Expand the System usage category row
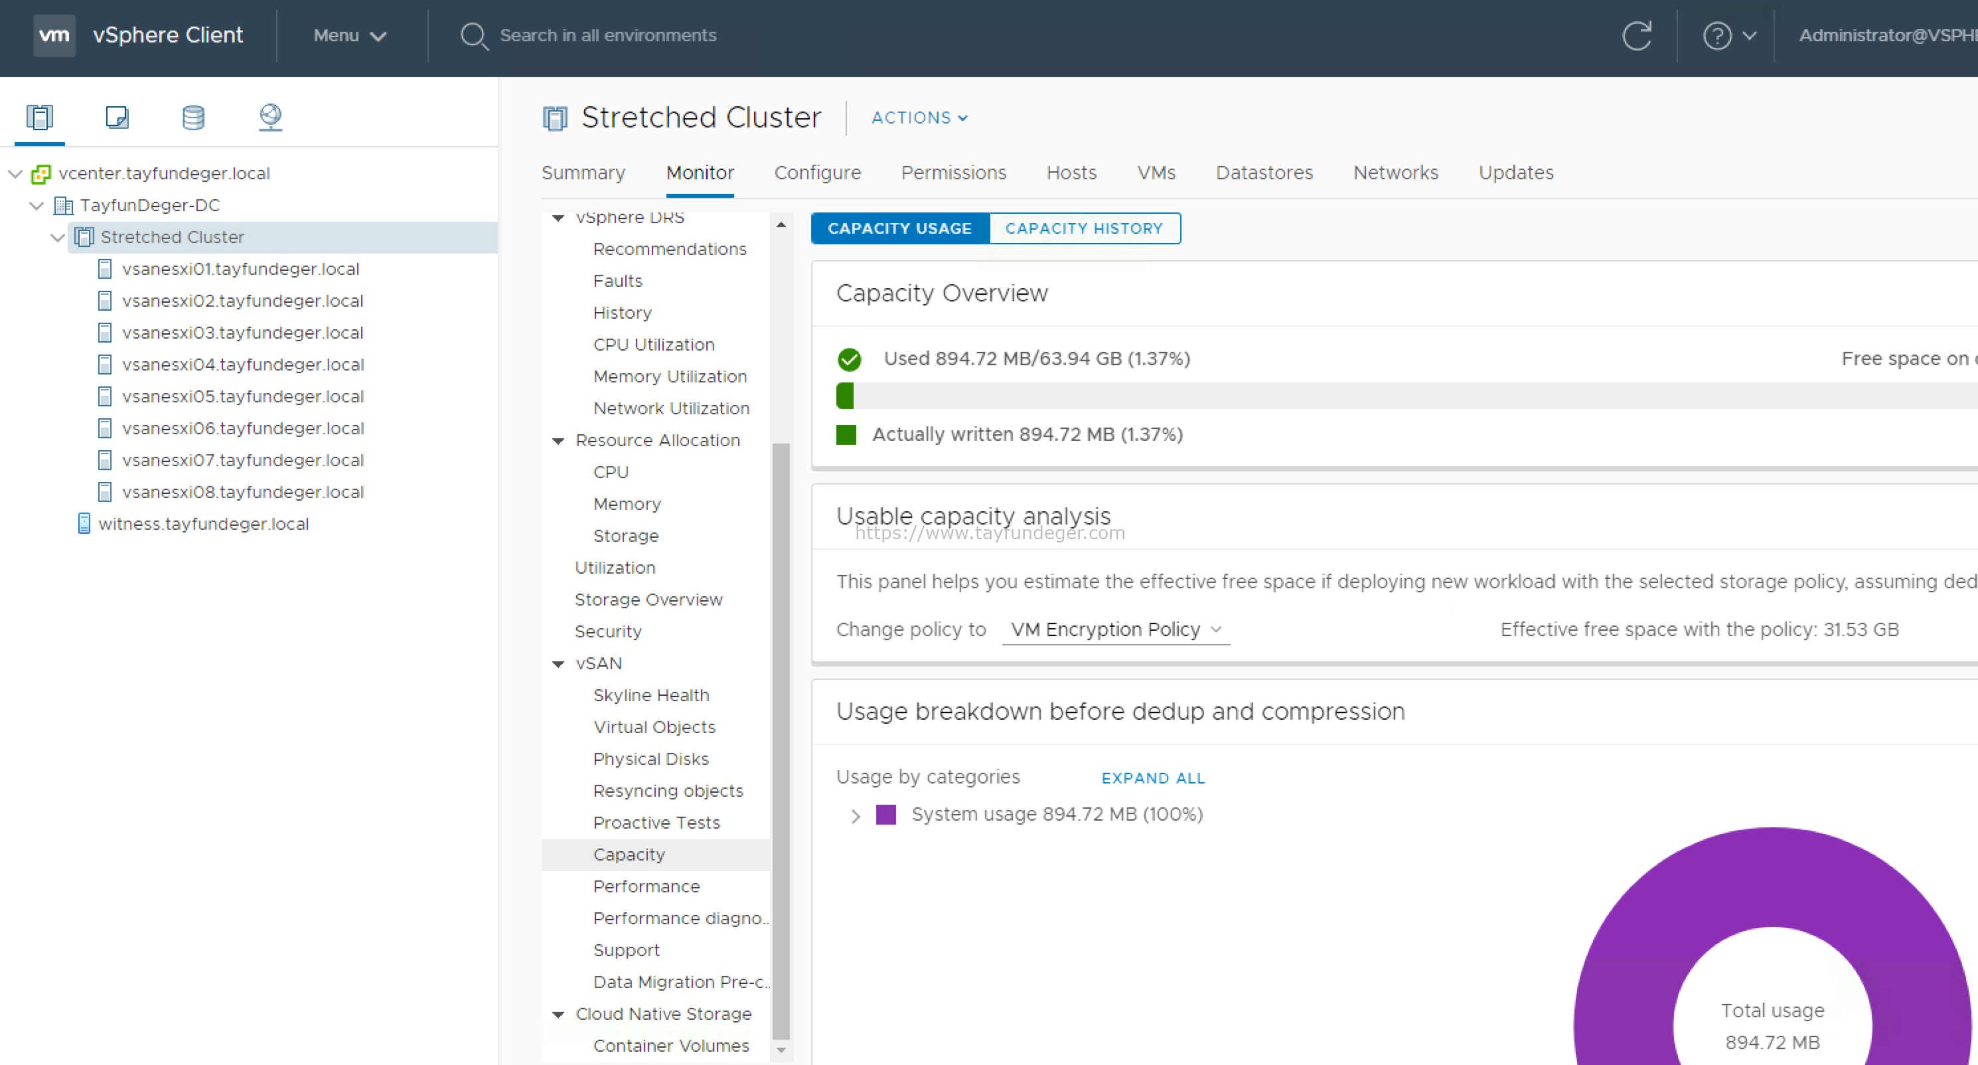 [x=856, y=815]
